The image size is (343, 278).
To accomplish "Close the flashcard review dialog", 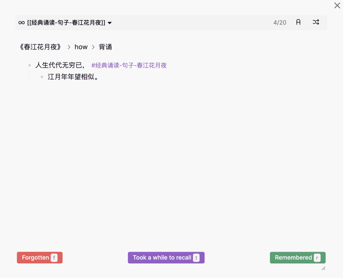I will [x=337, y=5].
